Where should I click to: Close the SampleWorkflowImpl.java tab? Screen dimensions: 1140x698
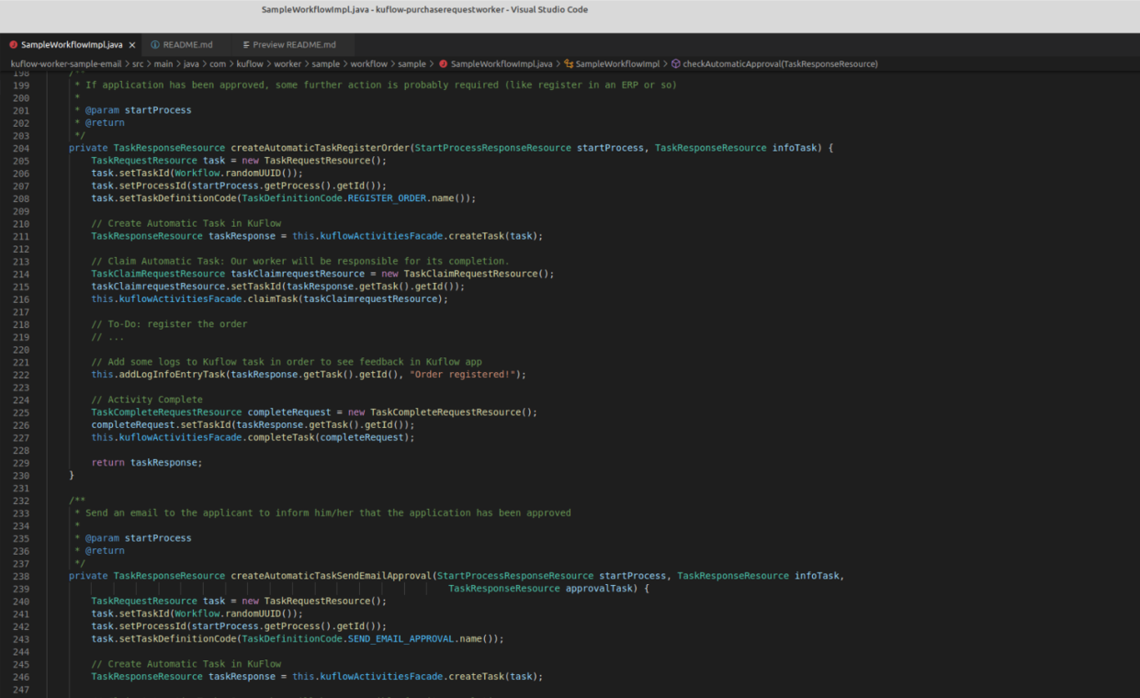click(132, 44)
